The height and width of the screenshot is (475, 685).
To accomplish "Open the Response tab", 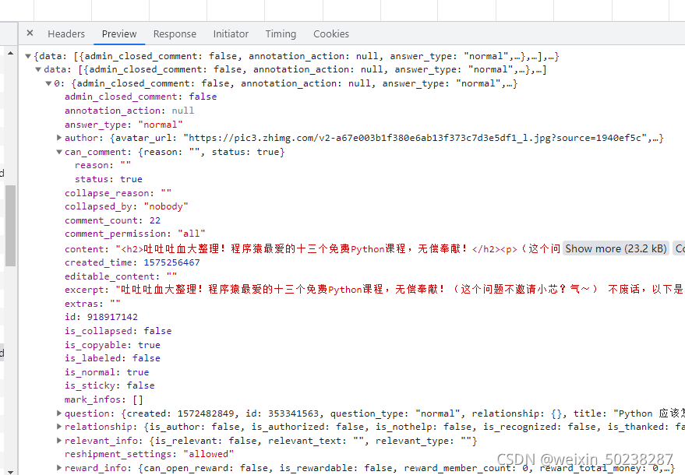I will click(x=175, y=33).
